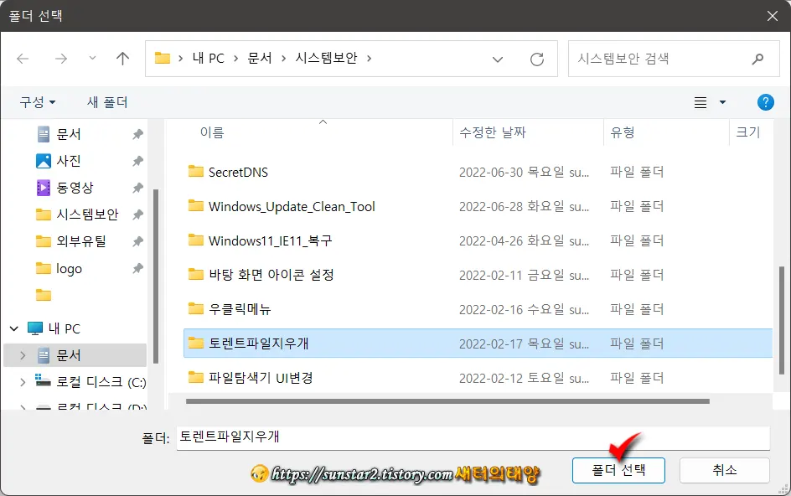Click the back navigation arrow

coord(23,59)
